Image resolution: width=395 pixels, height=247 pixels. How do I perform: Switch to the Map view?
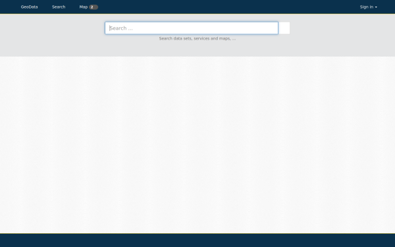point(84,7)
